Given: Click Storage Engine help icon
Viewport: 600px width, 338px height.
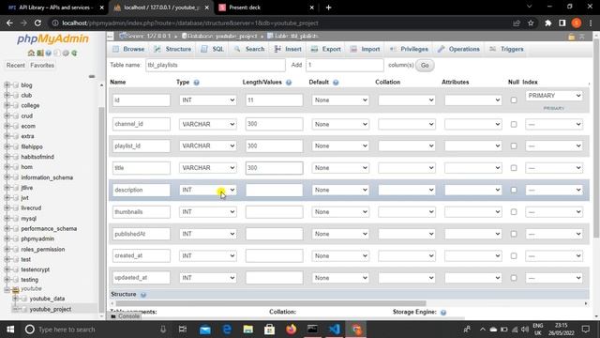Looking at the screenshot, I should 443,313.
